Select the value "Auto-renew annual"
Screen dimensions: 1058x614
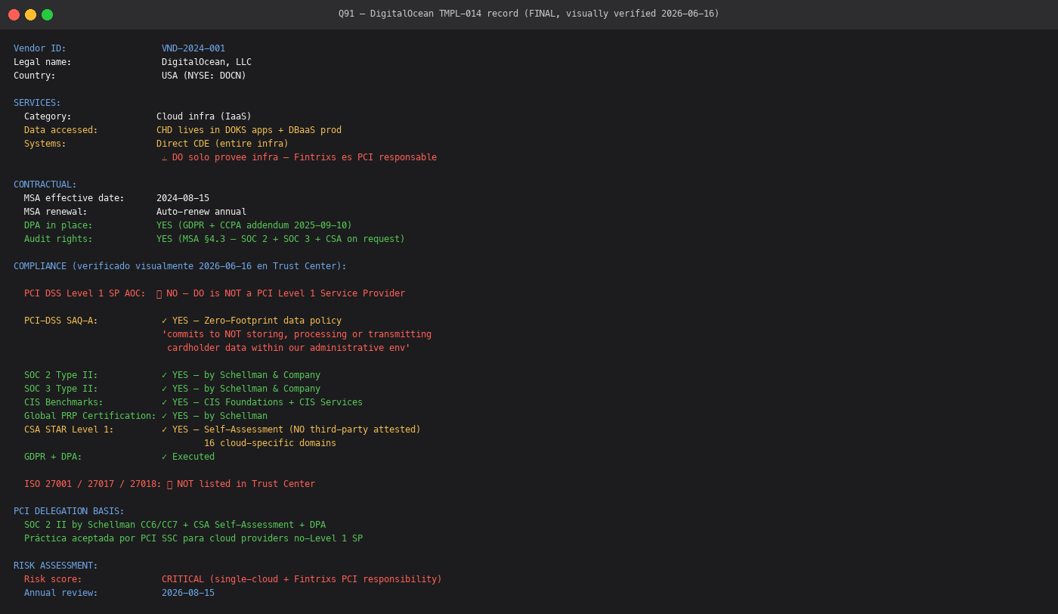click(201, 212)
